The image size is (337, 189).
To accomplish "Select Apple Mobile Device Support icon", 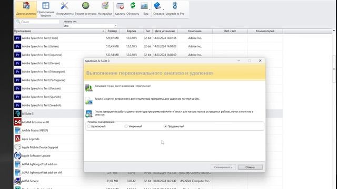I will pyautogui.click(x=17, y=147).
